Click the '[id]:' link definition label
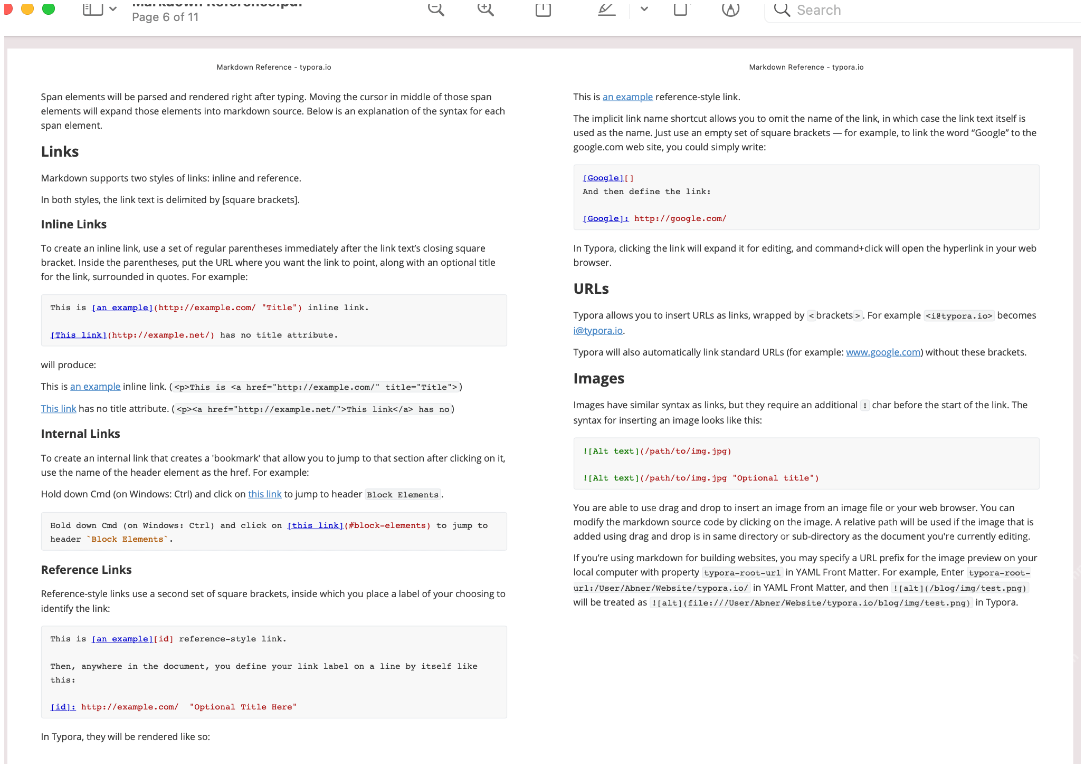The image size is (1085, 768). click(63, 707)
